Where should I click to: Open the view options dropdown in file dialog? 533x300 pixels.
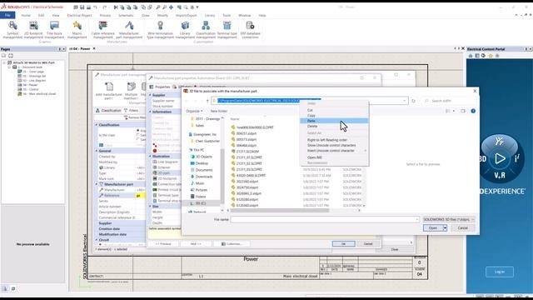pyautogui.click(x=454, y=111)
